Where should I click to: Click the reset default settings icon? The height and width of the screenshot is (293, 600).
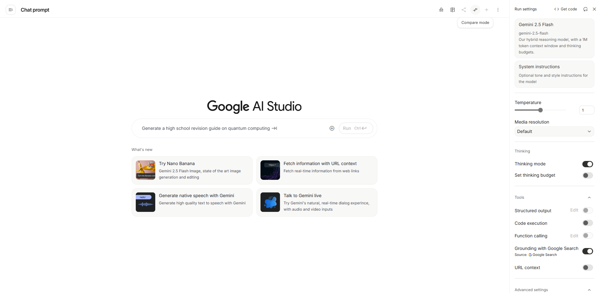point(585,9)
